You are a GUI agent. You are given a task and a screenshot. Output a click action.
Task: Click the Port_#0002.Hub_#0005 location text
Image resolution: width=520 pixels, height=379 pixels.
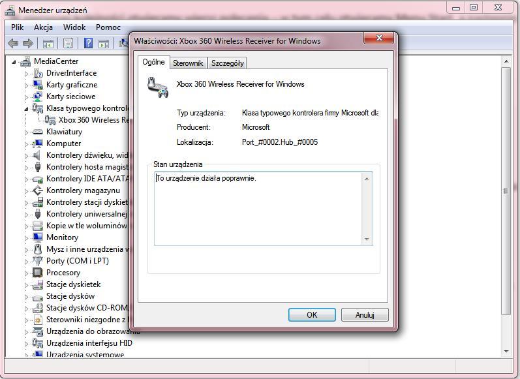[x=279, y=142]
